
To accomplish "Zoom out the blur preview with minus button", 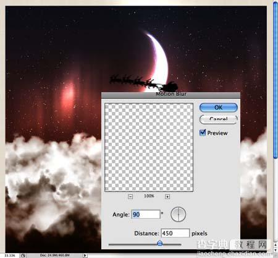I will [x=130, y=197].
